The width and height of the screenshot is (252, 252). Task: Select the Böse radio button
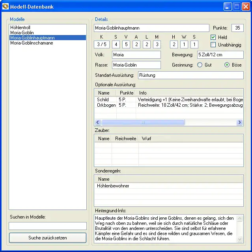[x=227, y=65]
